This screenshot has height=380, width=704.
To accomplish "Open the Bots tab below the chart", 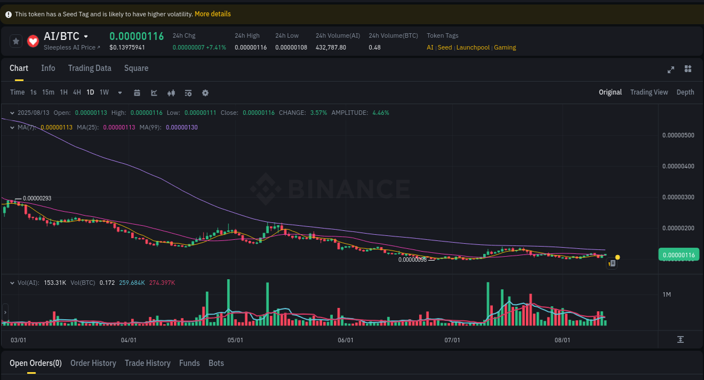I will 216,363.
